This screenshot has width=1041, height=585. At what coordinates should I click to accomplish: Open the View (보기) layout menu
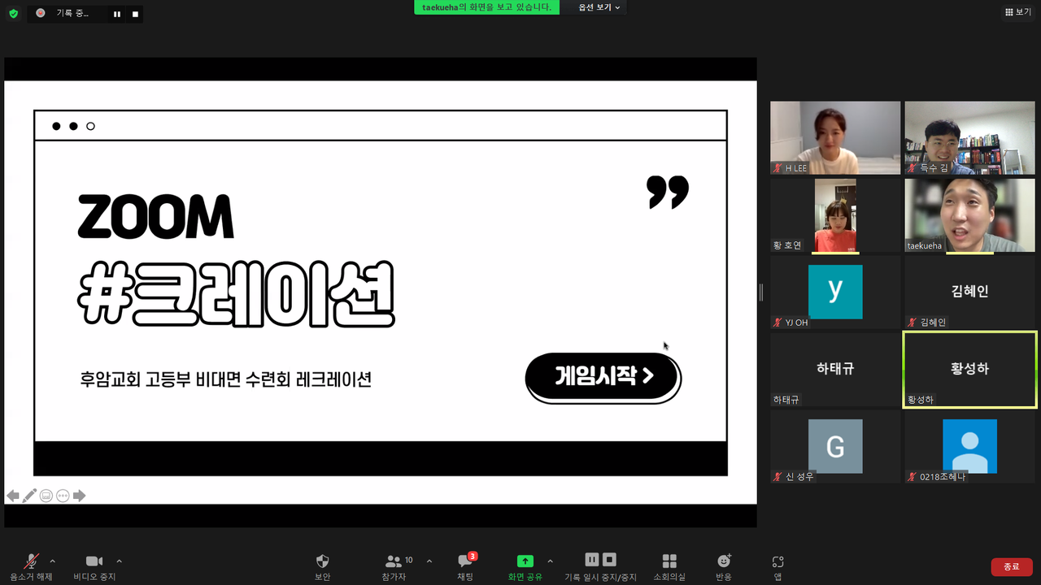coord(1017,12)
